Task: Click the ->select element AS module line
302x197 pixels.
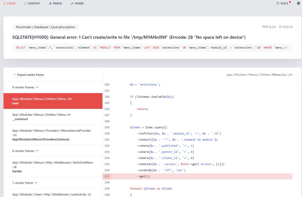Action: [x=177, y=140]
